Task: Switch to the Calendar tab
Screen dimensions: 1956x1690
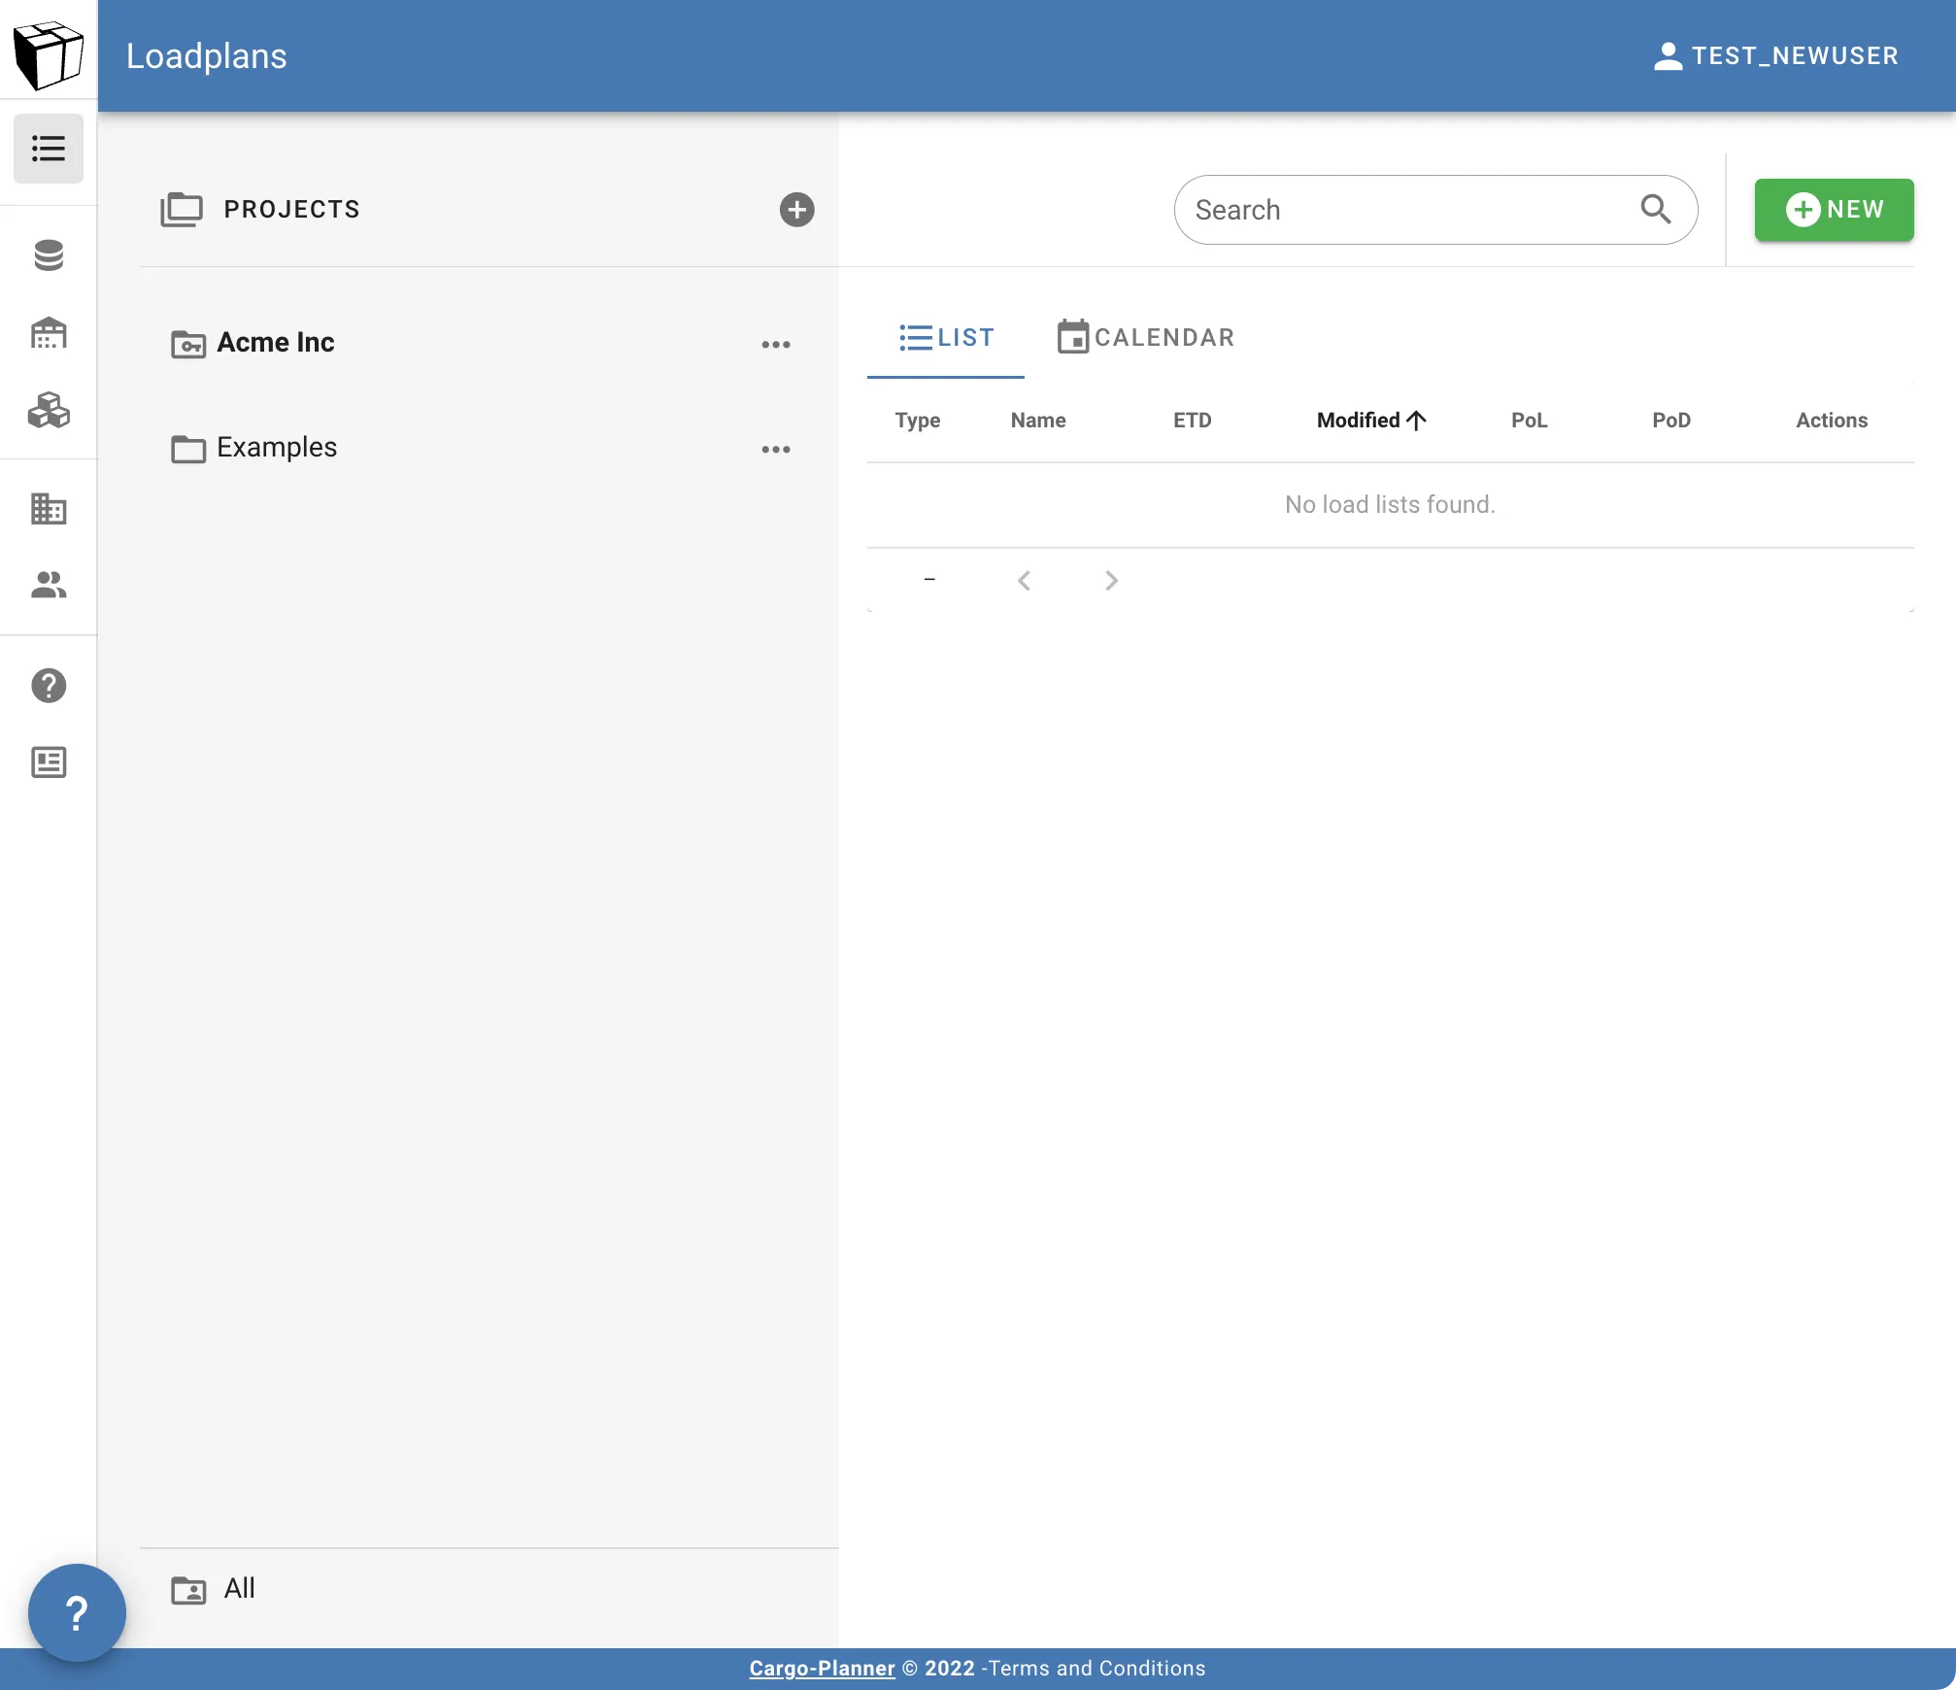Action: click(1146, 338)
